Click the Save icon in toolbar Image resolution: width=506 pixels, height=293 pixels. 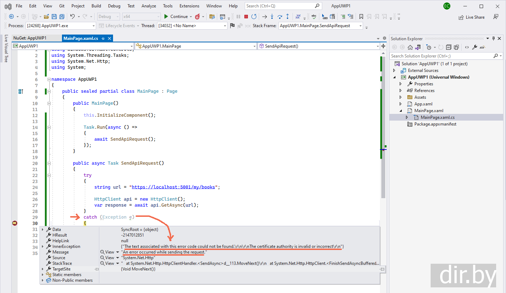[54, 17]
